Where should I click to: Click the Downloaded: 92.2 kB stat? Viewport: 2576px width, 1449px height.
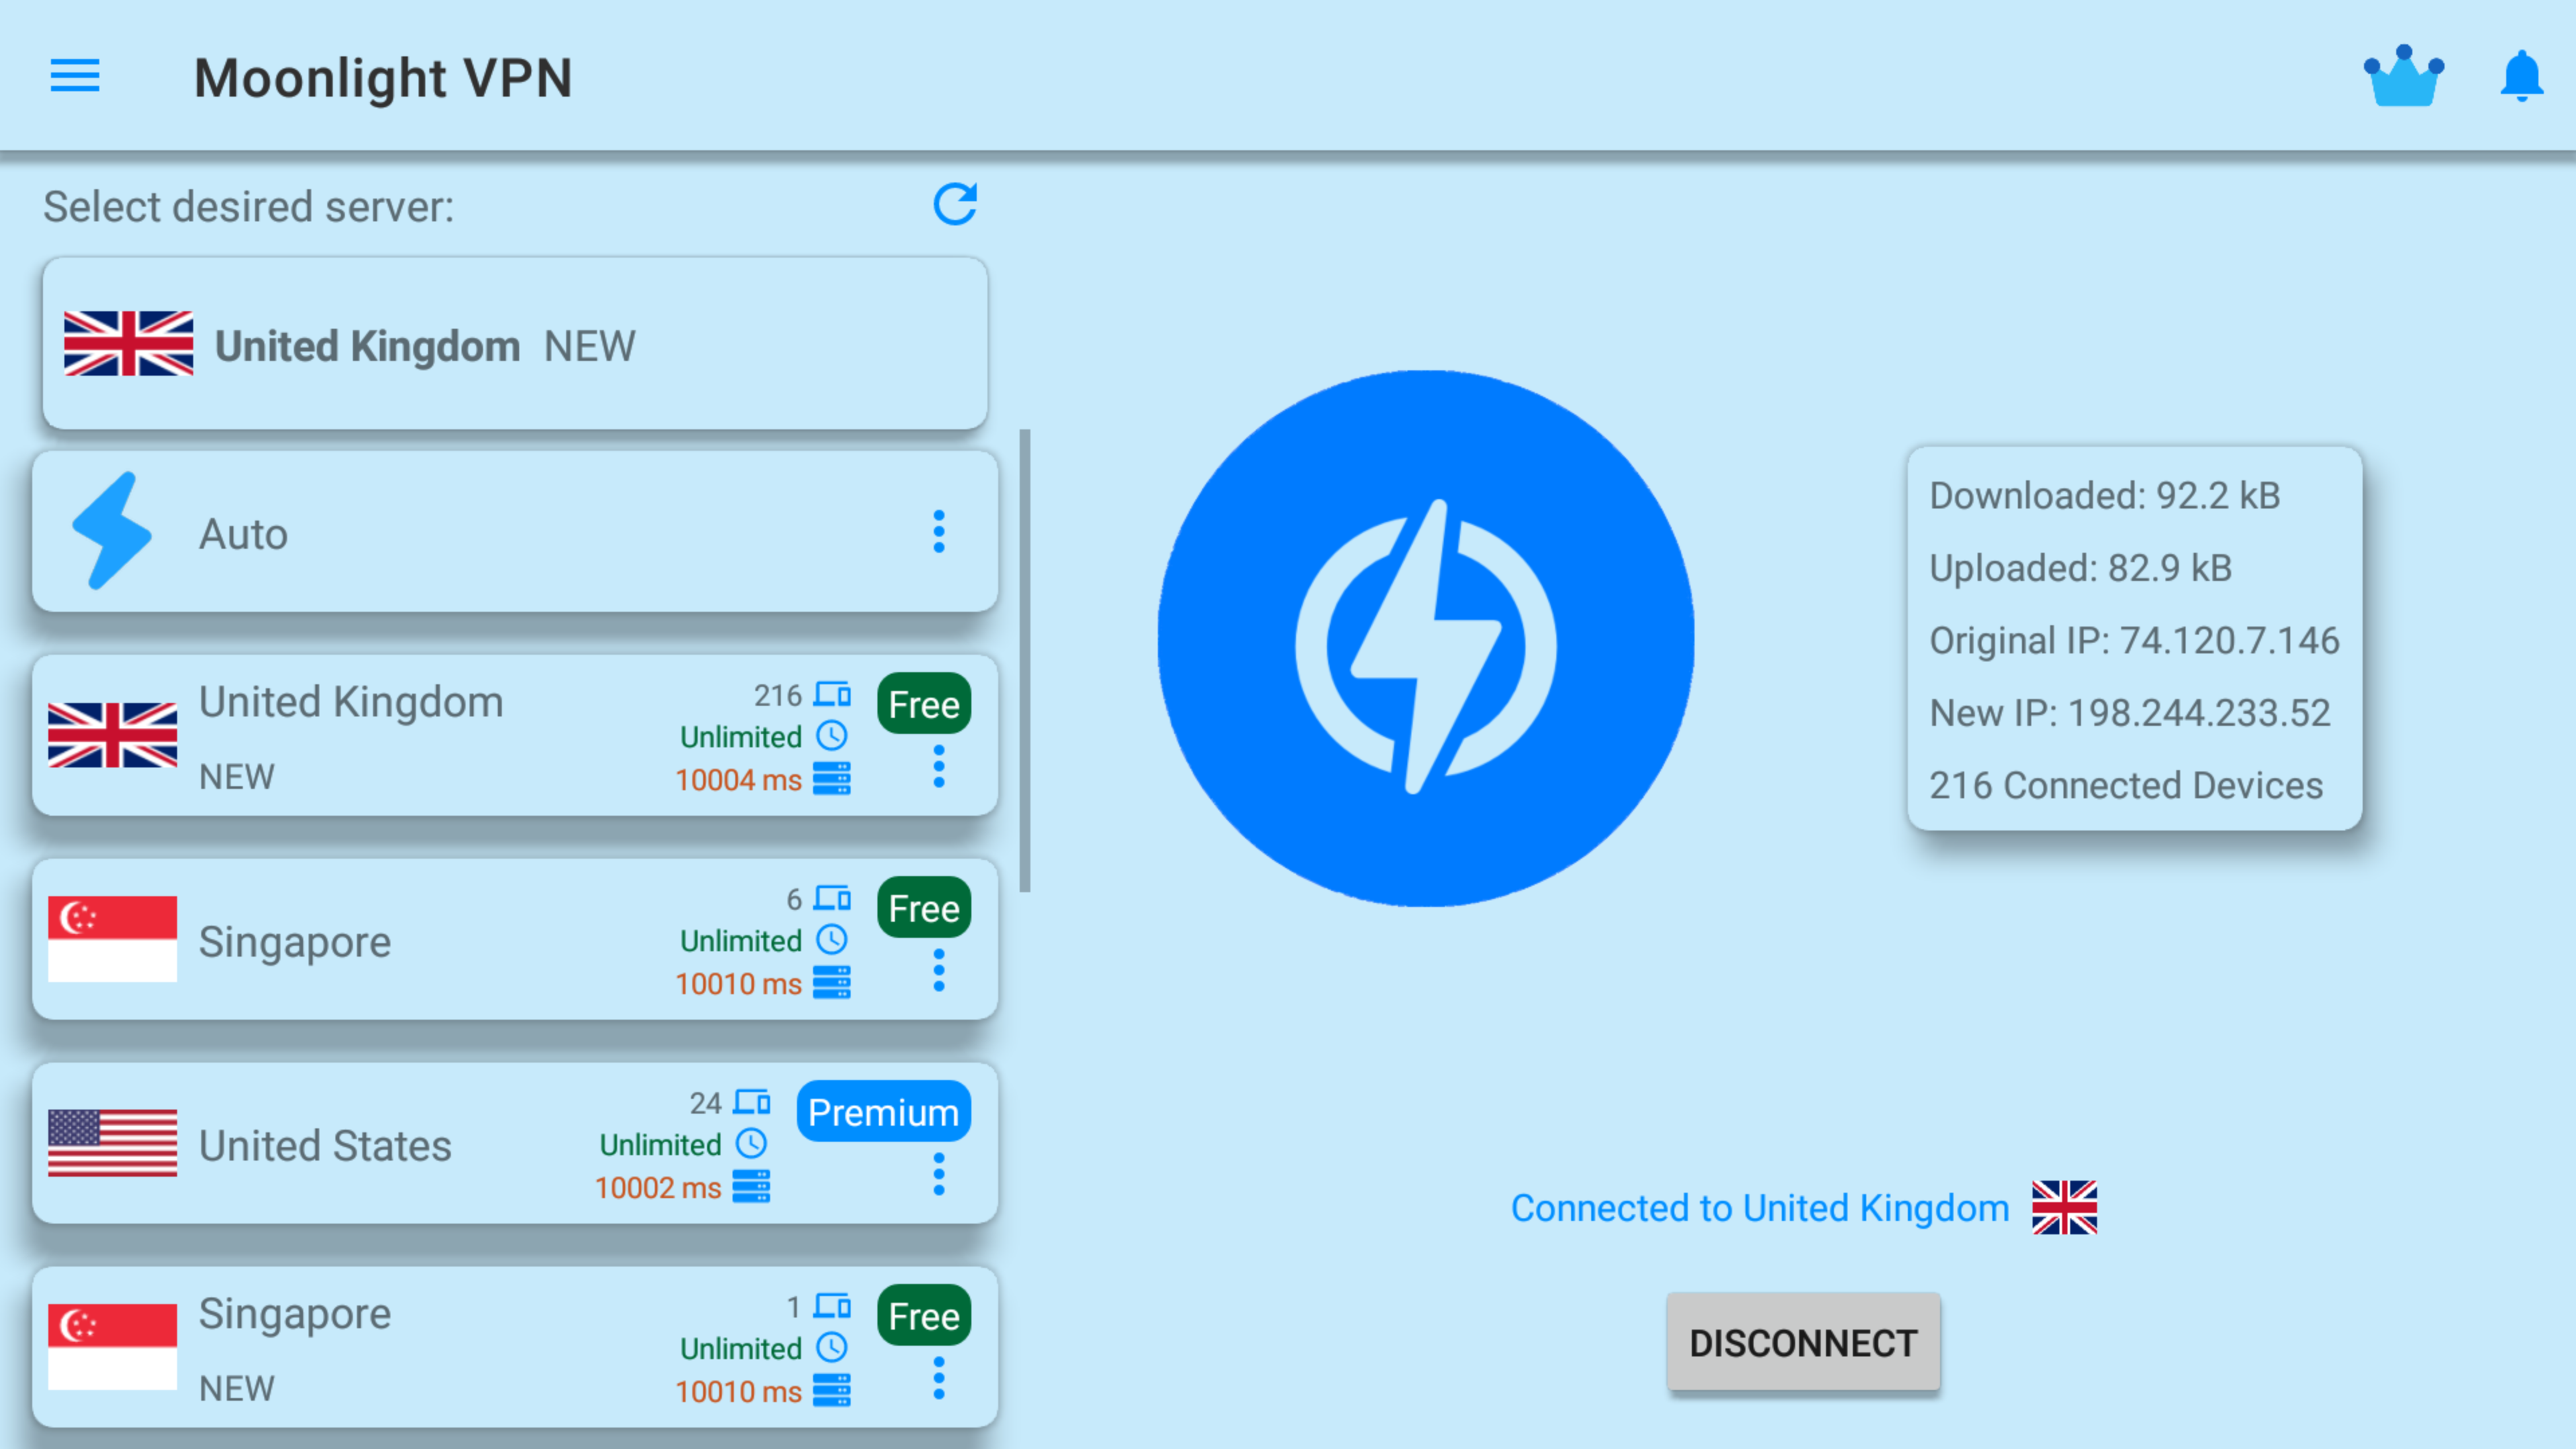(2105, 496)
